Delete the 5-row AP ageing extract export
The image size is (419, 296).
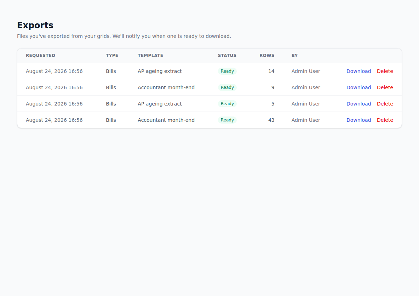(385, 104)
